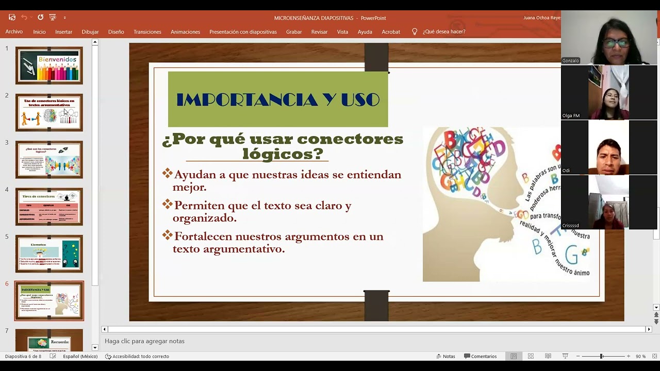Switch to the Revisar tab
Viewport: 660px width, 371px height.
coord(319,31)
